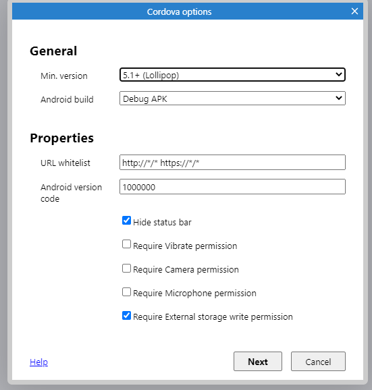Open the Android build dropdown
The image size is (372, 390).
tap(232, 99)
